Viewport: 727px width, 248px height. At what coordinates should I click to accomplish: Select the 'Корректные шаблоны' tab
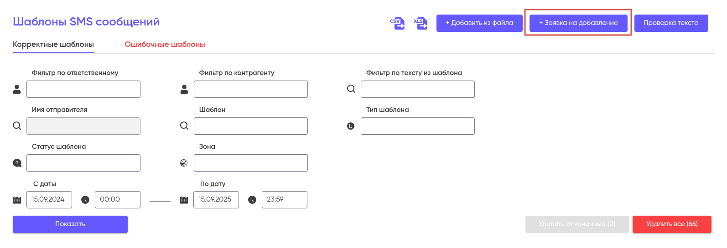pos(53,45)
